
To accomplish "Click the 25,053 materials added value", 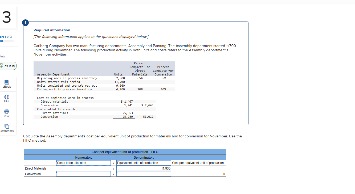I will click(128, 113).
